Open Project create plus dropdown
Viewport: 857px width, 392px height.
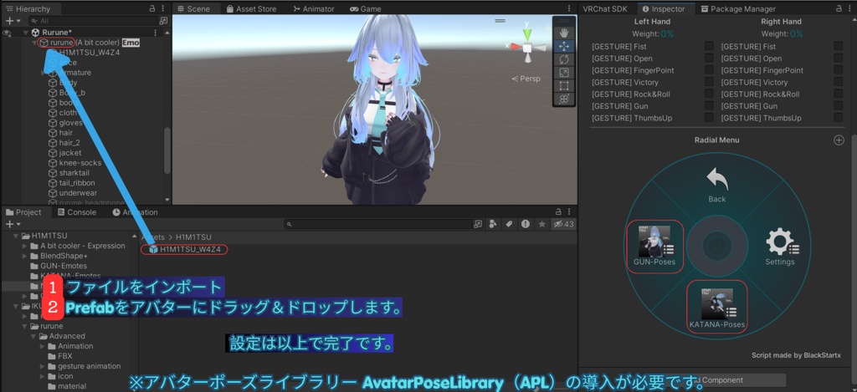[x=13, y=224]
